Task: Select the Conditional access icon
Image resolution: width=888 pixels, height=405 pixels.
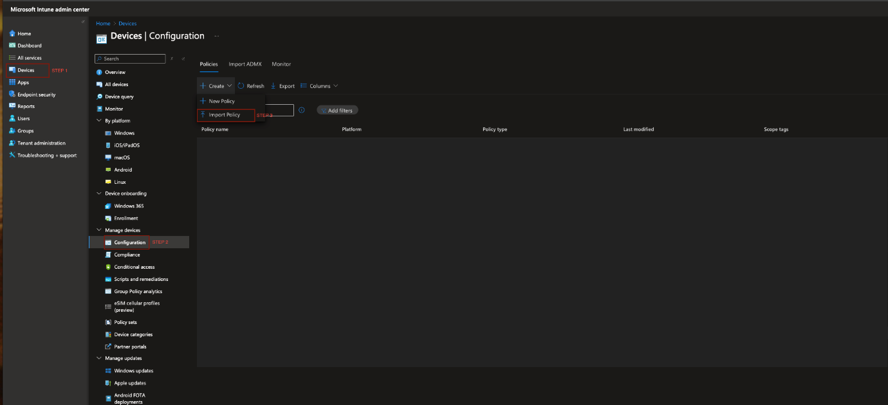Action: coord(108,267)
